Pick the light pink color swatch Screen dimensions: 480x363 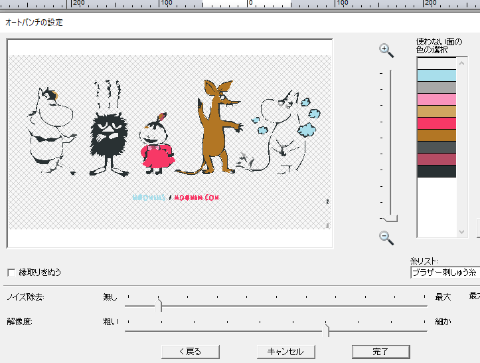click(x=436, y=99)
